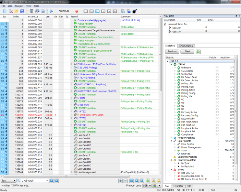The height and width of the screenshot is (192, 241).
Task: Click the search previous match arrow button
Action: (x=52, y=181)
